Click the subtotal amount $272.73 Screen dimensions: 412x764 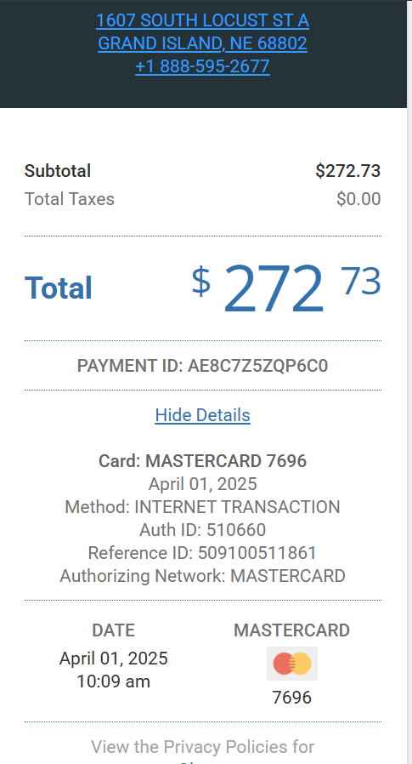(x=347, y=171)
